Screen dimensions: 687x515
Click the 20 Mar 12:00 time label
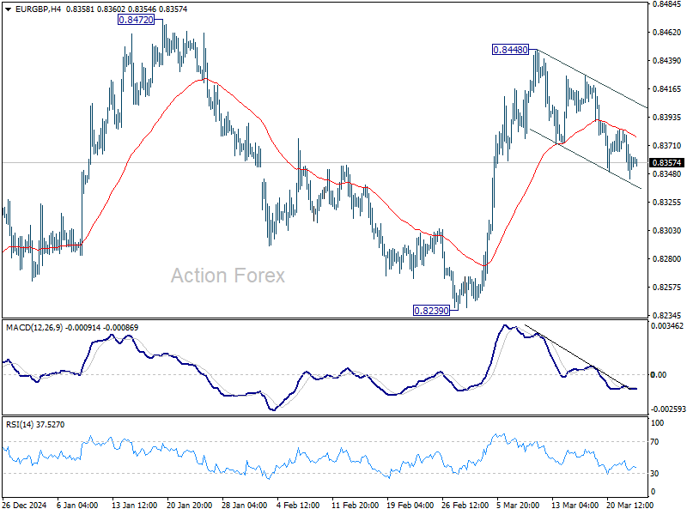tap(629, 506)
